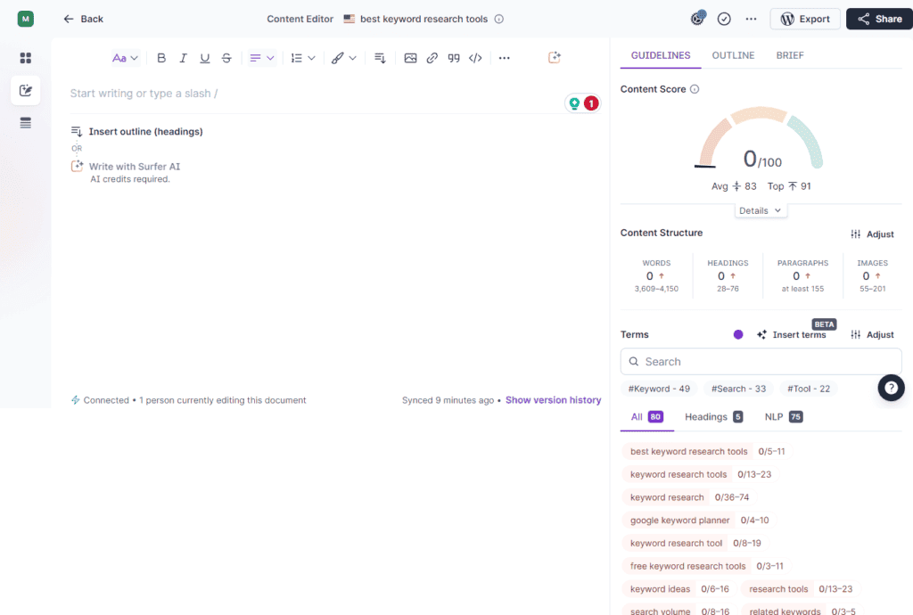This screenshot has height=615, width=913.
Task: Toggle the #Keyword term filter chip
Action: (659, 389)
